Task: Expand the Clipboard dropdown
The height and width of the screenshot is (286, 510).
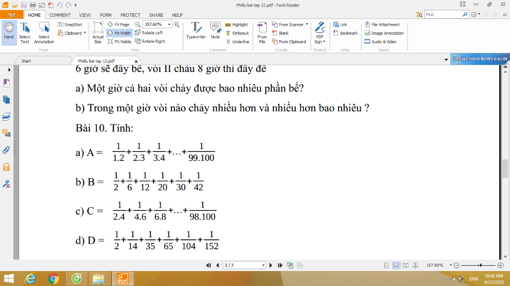Action: [x=85, y=33]
